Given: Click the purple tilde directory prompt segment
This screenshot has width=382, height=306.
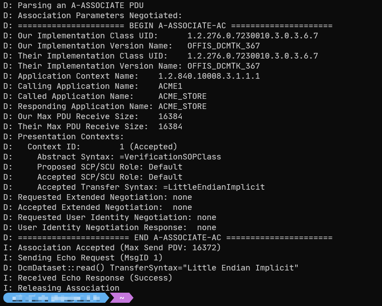Looking at the screenshot, I should click(x=122, y=298).
